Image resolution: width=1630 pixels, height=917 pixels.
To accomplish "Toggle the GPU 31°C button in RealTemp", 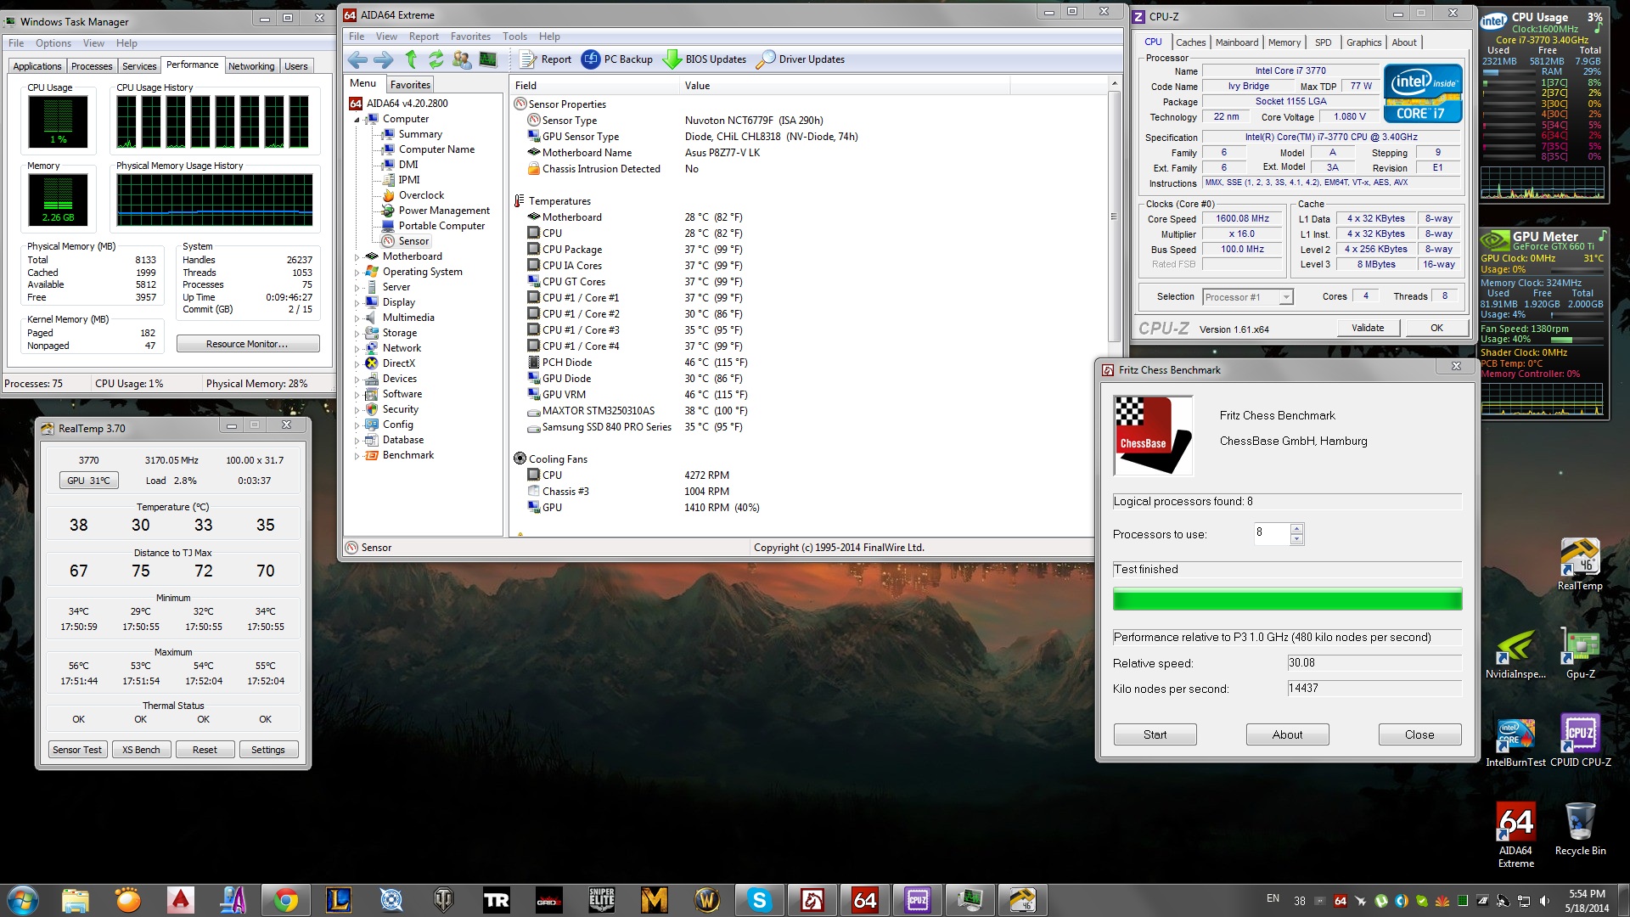I will coord(88,481).
